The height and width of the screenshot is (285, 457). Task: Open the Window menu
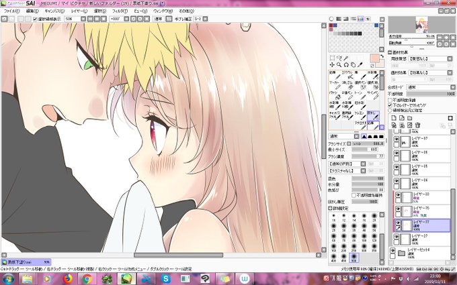[x=163, y=11]
